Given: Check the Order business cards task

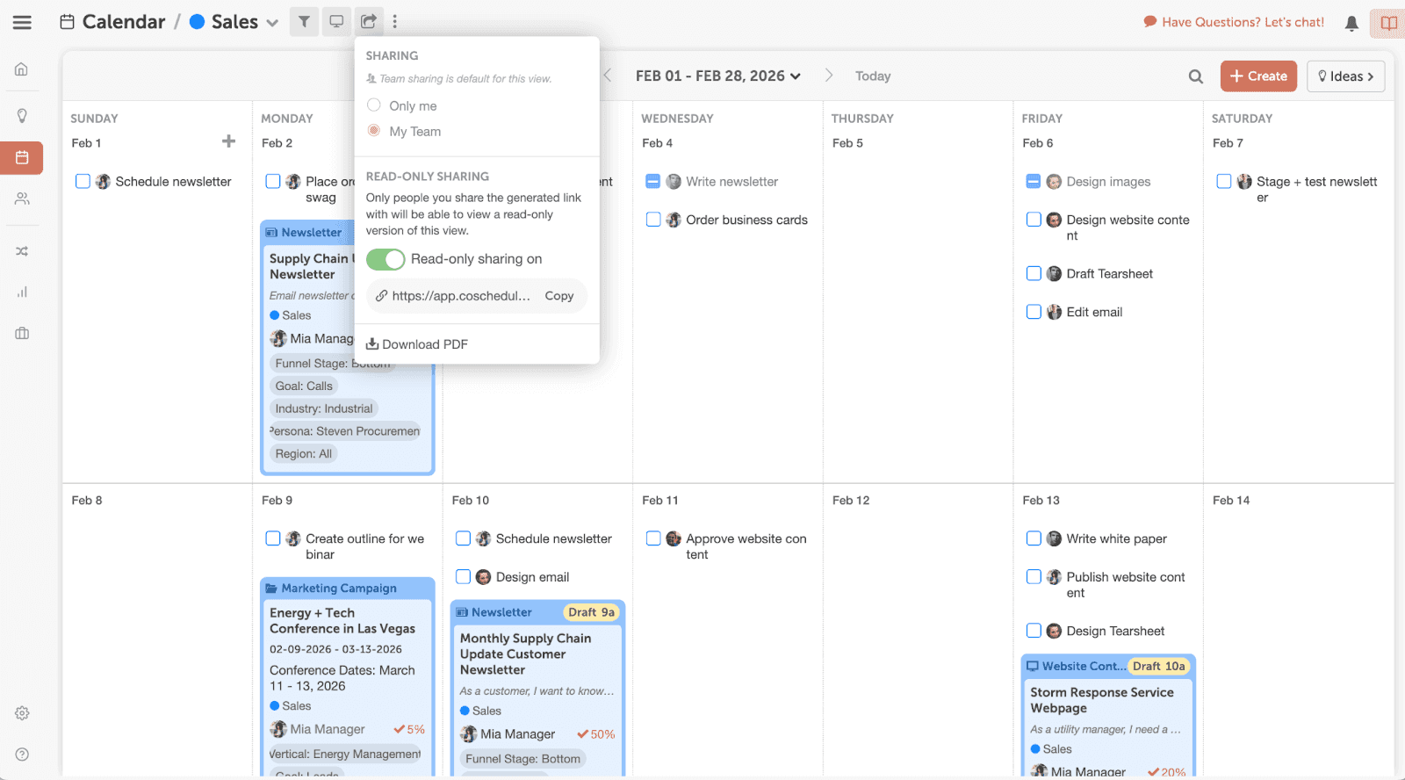Looking at the screenshot, I should coord(653,220).
